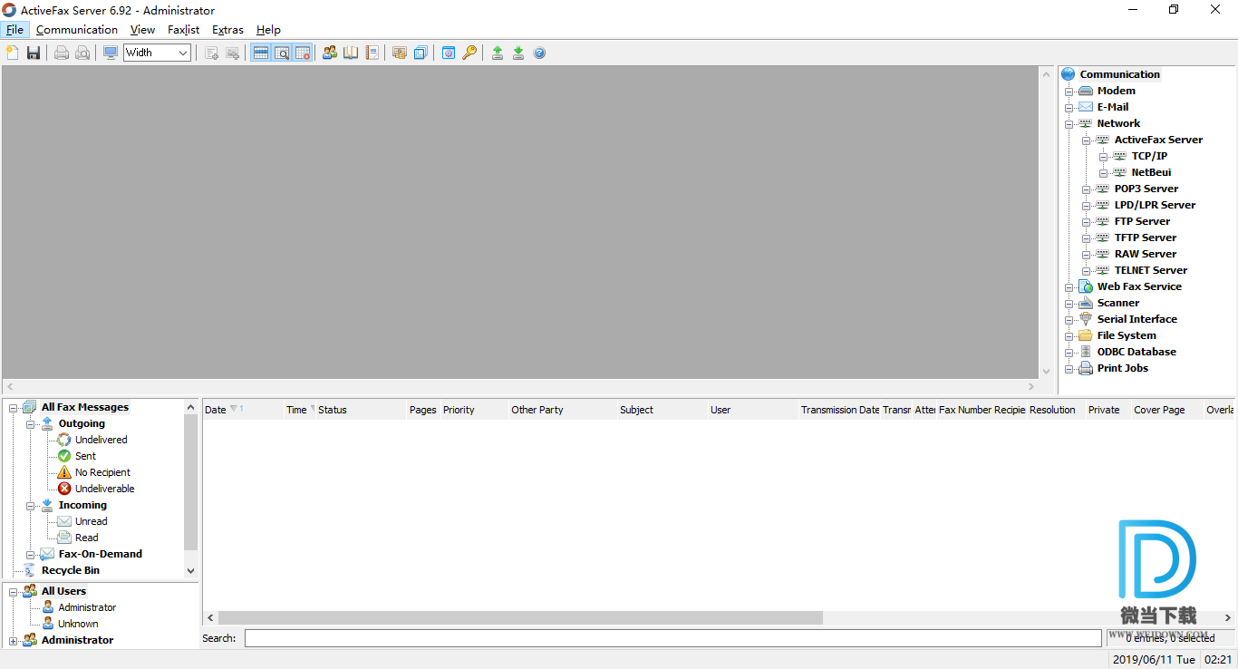Screen dimensions: 1238x669
Task: Open the Sent fax folder
Action: coord(85,456)
